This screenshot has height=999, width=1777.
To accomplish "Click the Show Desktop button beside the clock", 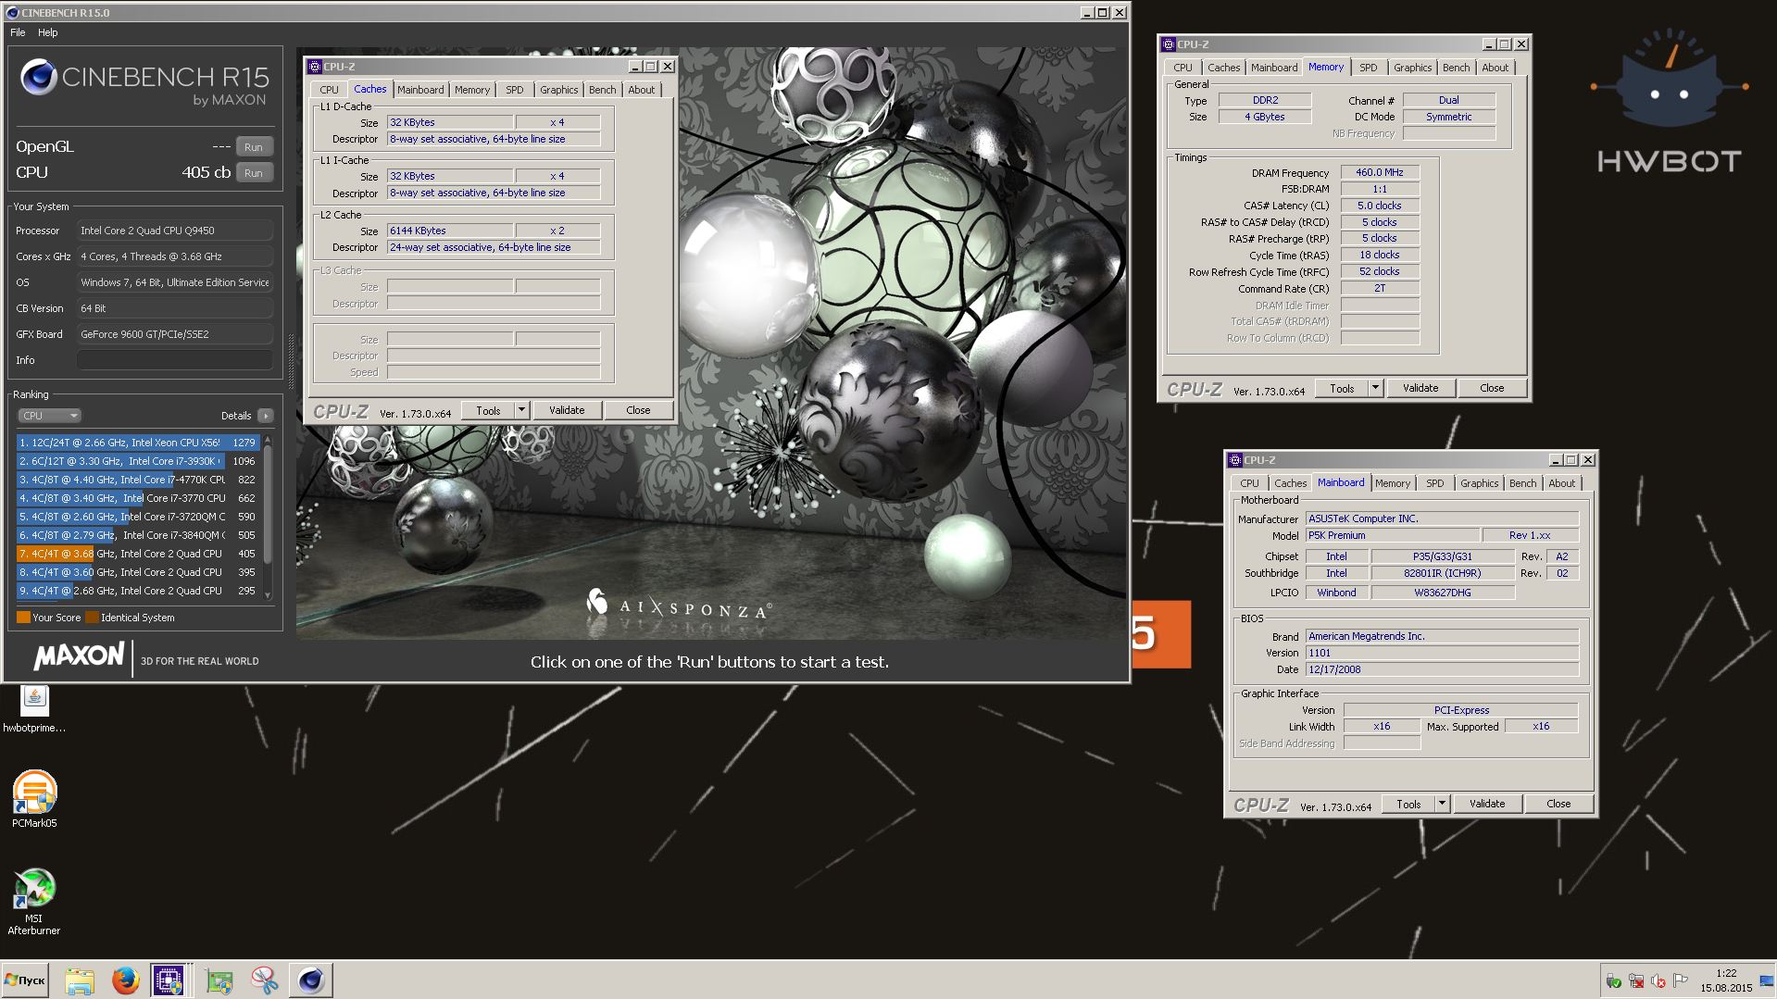I will point(1767,980).
